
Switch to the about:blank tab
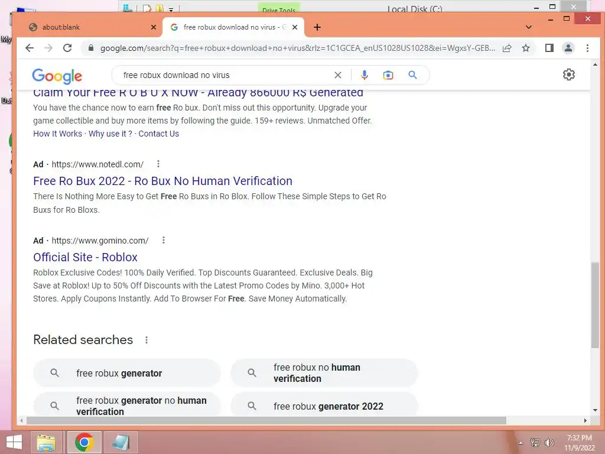pyautogui.click(x=89, y=27)
